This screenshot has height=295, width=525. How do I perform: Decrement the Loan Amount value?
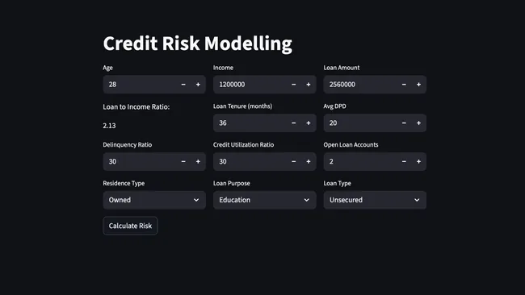point(404,85)
